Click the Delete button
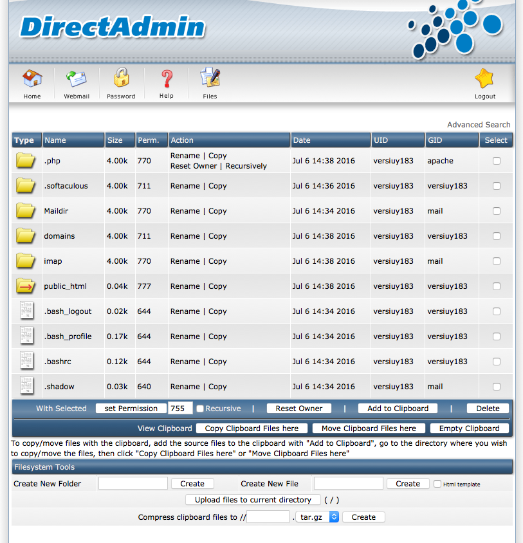 [488, 409]
